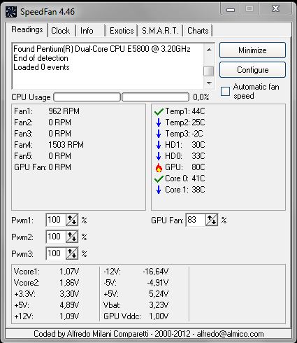Click the SpeedFan app icon in title bar
Viewport: 297px width, 343px height.
(11, 12)
